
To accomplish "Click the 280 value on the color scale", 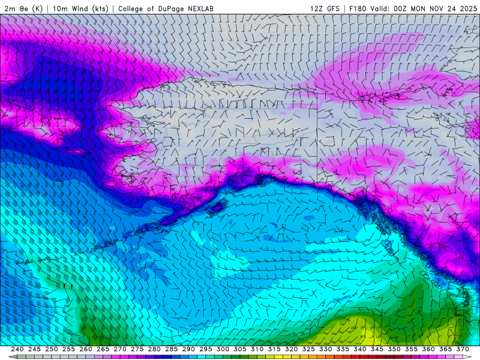I will 154,349.
